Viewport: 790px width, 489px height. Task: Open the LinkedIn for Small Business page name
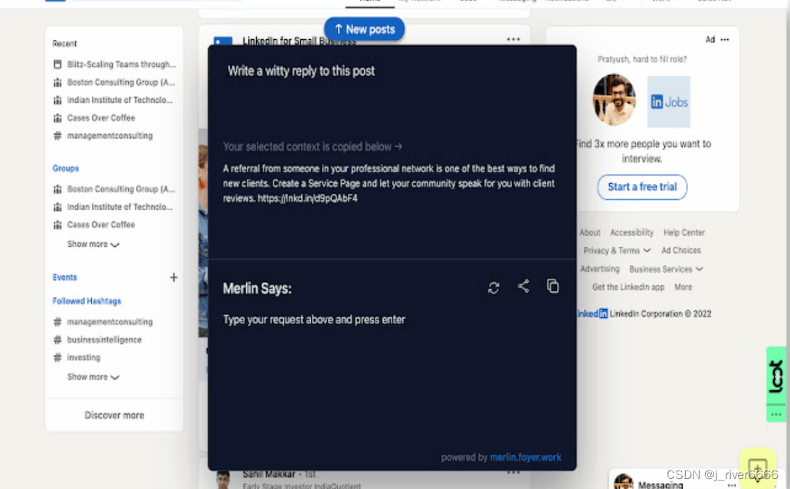click(x=299, y=41)
